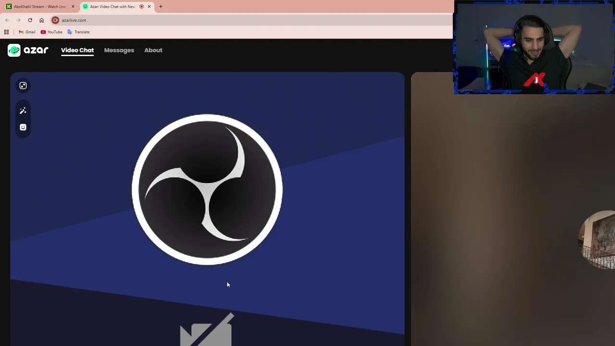Click the recording indicator on Azar tab
The width and height of the screenshot is (615, 346).
click(141, 7)
